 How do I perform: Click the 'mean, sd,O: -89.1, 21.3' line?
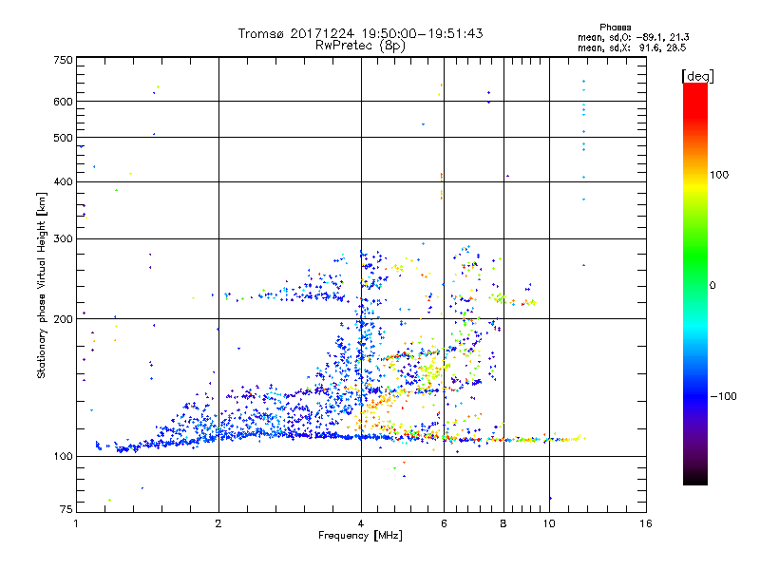click(x=633, y=37)
